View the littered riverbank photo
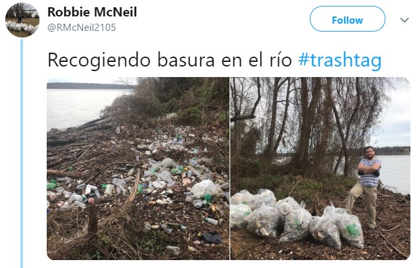 [138, 169]
